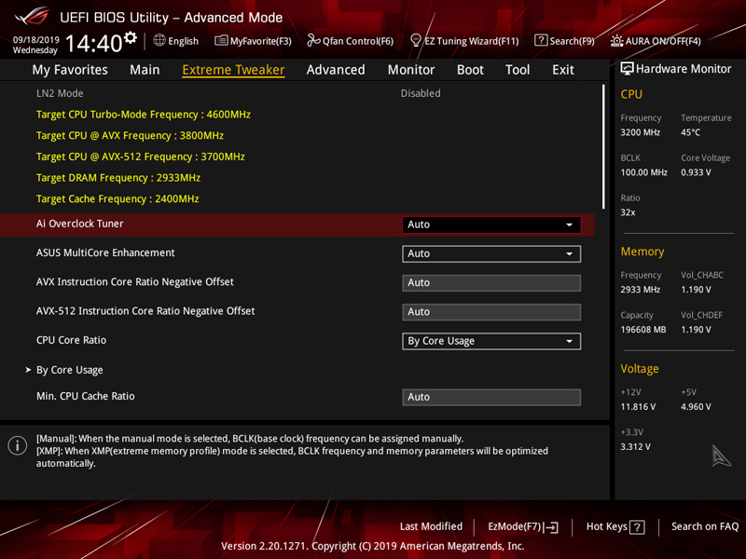This screenshot has width=746, height=559.
Task: Click the settings gear icon beside the clock
Action: (x=131, y=38)
